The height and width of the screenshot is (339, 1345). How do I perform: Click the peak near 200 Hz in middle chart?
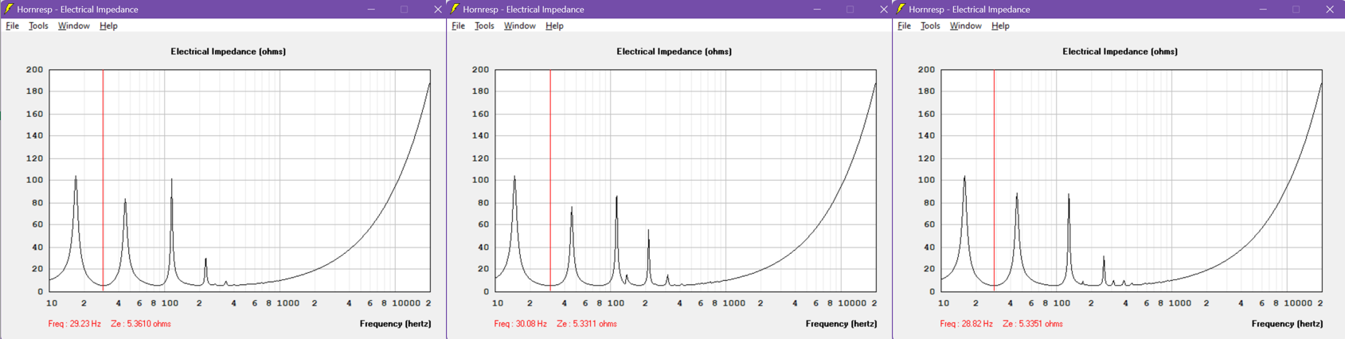point(648,232)
